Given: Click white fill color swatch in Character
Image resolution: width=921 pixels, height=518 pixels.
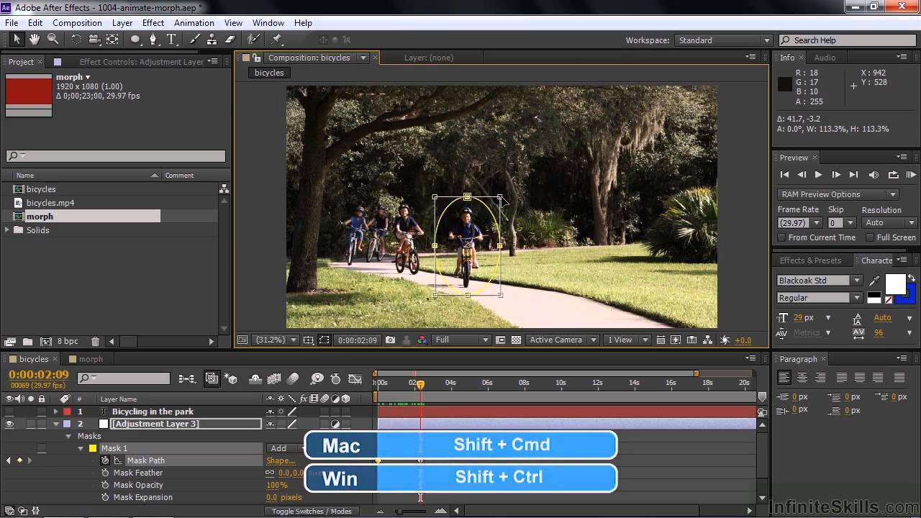Looking at the screenshot, I should (x=895, y=284).
